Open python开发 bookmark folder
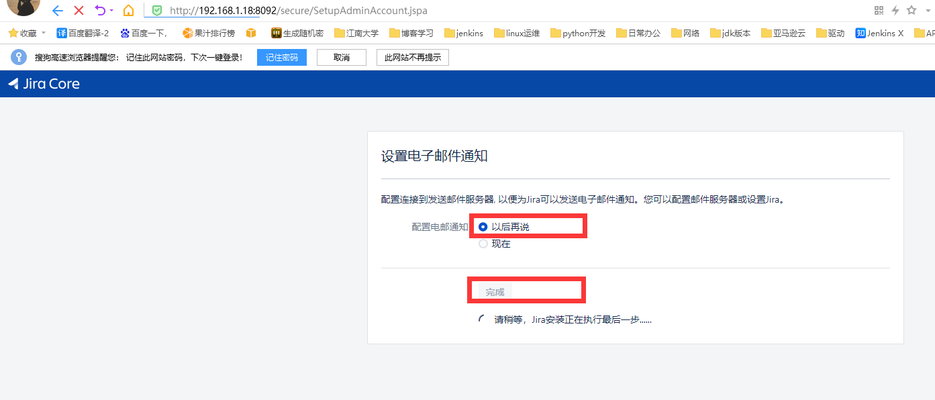Screen dimensions: 935x400 pyautogui.click(x=578, y=33)
